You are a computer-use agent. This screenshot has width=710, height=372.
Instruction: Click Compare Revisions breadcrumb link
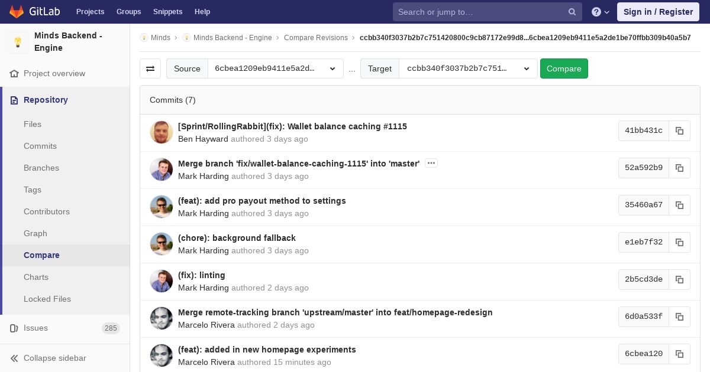pyautogui.click(x=316, y=38)
